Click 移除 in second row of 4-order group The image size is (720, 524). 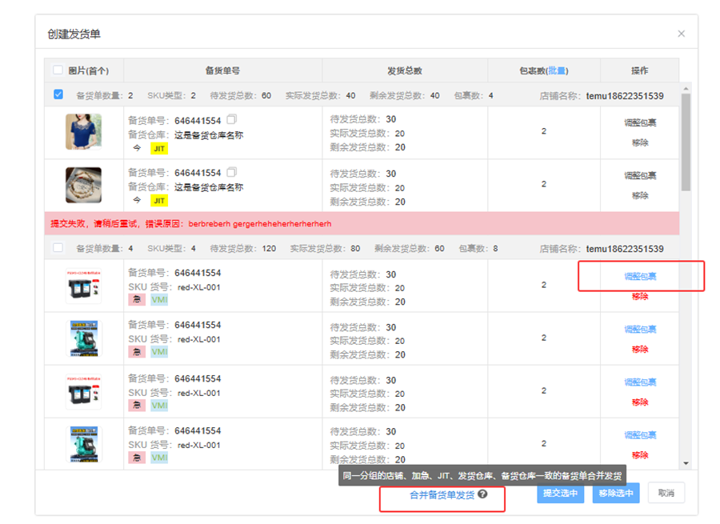(x=640, y=350)
